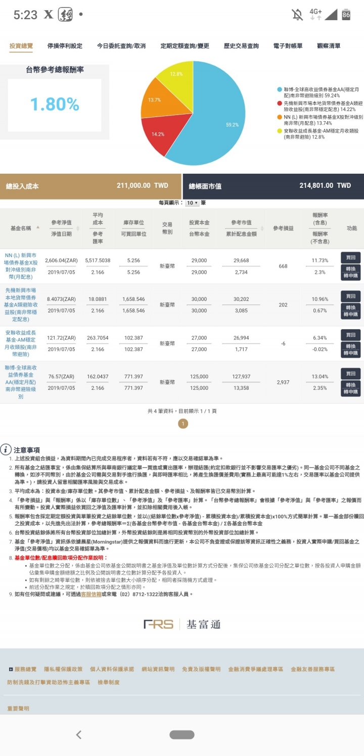The image size is (364, 756).
Task: Go to 今日委託查詢/取消 tab
Action: 121,46
